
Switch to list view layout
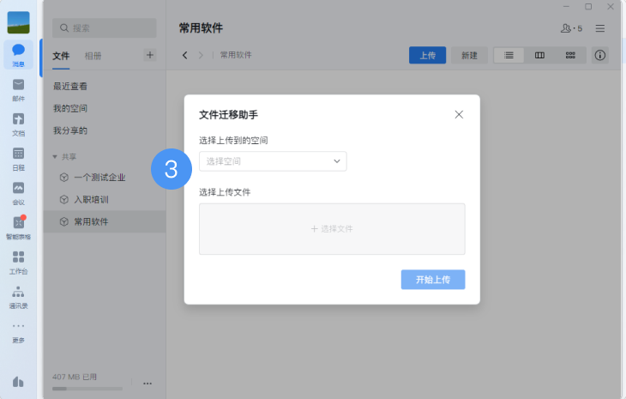point(509,55)
